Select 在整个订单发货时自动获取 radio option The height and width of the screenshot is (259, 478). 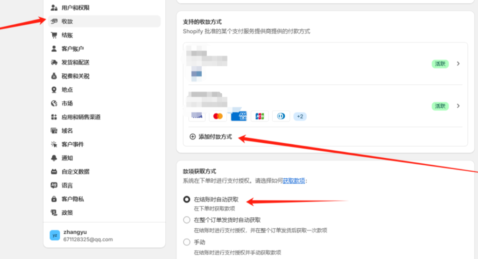click(187, 220)
